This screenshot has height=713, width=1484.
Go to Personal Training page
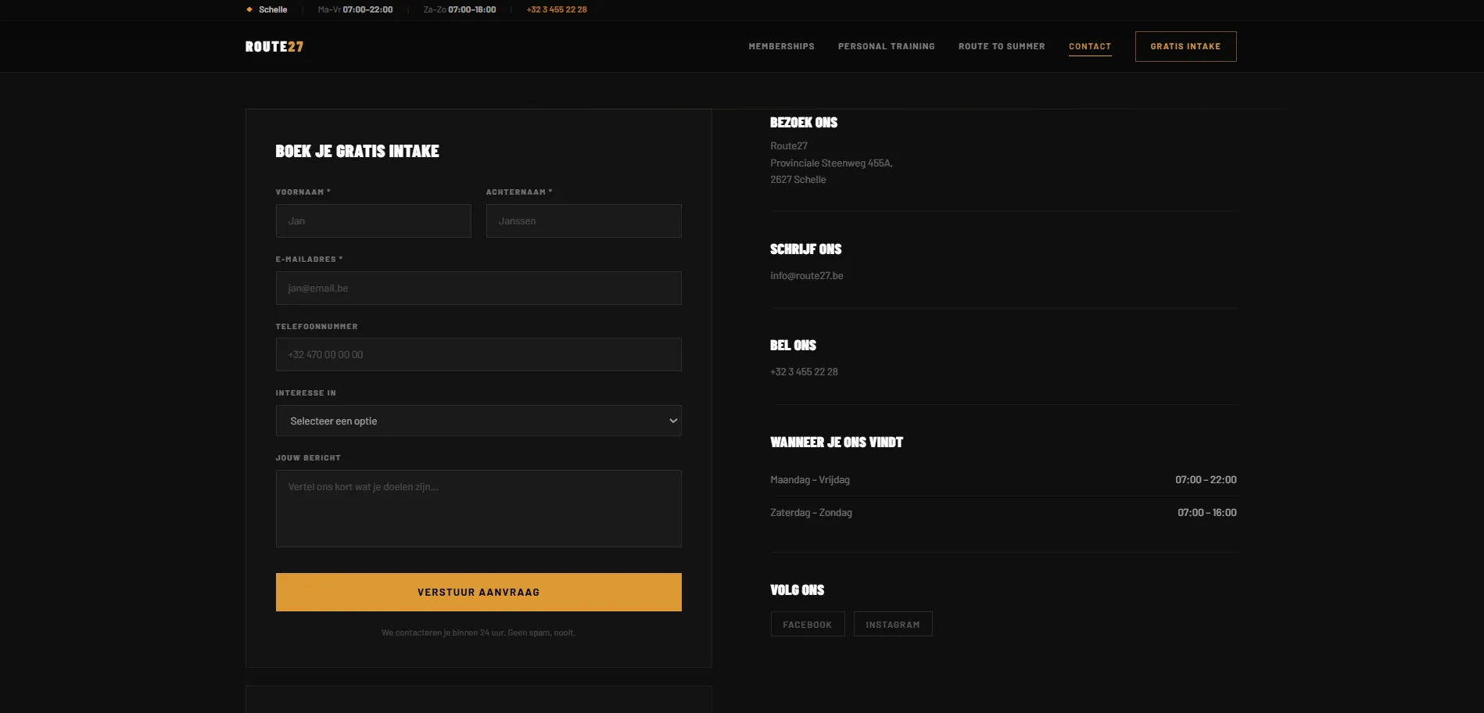[x=886, y=46]
